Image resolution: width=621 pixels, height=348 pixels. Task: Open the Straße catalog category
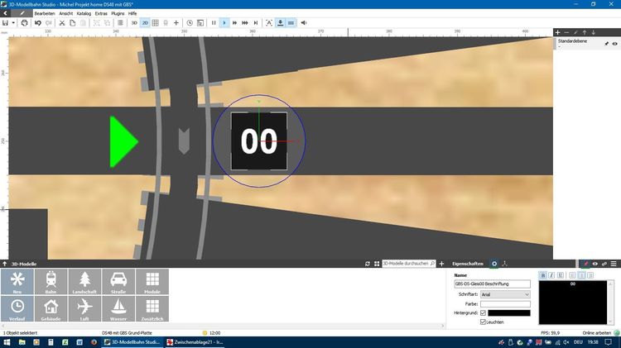point(118,282)
